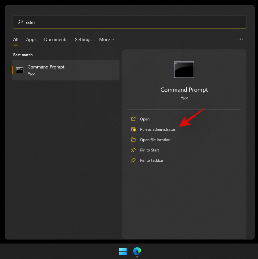Screen dimensions: 258x259
Task: Pin Command Prompt to Start
Action: pyautogui.click(x=149, y=150)
